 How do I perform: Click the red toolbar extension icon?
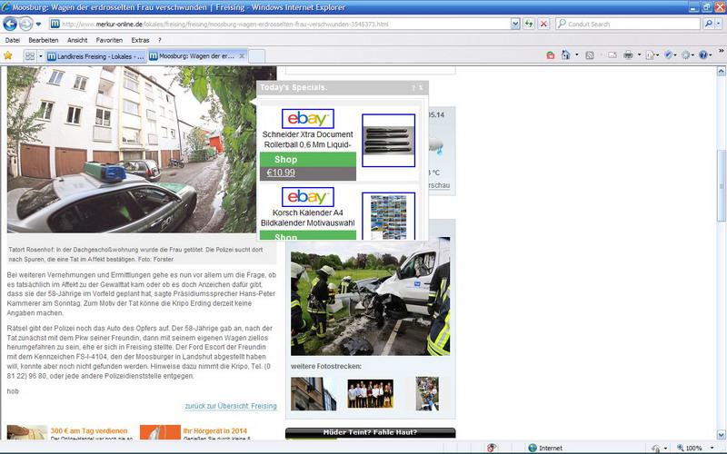(551, 55)
